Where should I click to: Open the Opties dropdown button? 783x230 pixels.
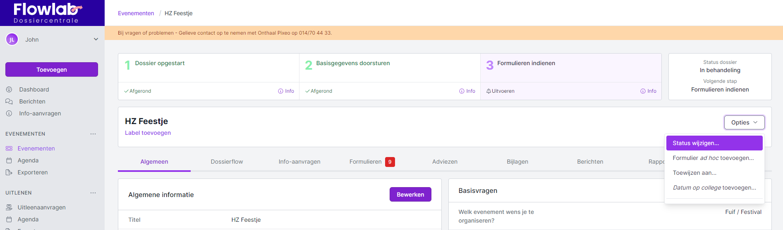pos(744,122)
